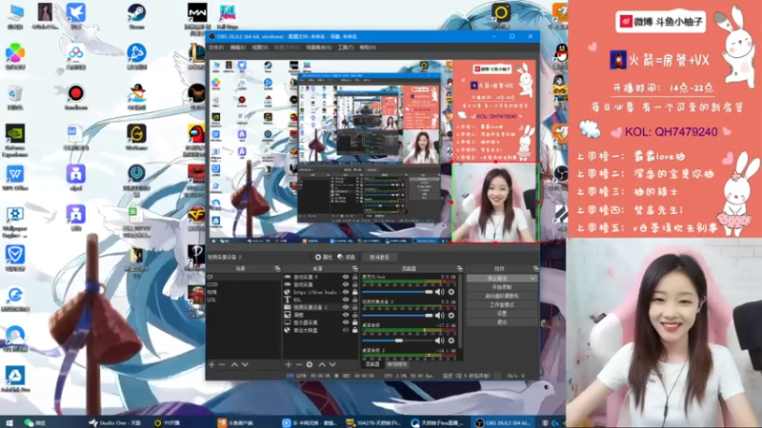Adjust the -17.2 dB desktop audio slider
762x428 pixels.
397,340
